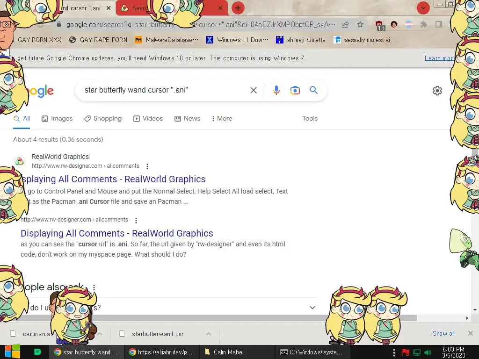Expand cartman.ani download options arrow
This screenshot has width=479, height=359.
100,334
